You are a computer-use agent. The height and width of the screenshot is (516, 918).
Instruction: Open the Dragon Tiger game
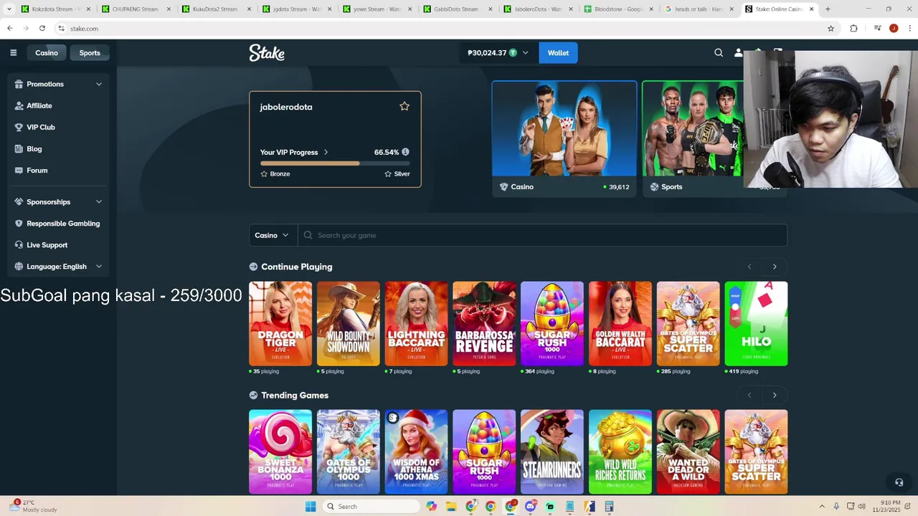(280, 323)
